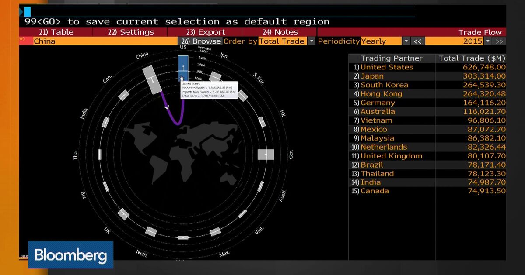
Task: Choose Mexico in trading partner list
Action: 374,129
